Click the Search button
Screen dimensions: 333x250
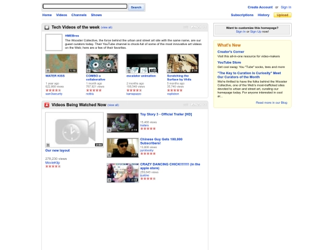pyautogui.click(x=136, y=7)
